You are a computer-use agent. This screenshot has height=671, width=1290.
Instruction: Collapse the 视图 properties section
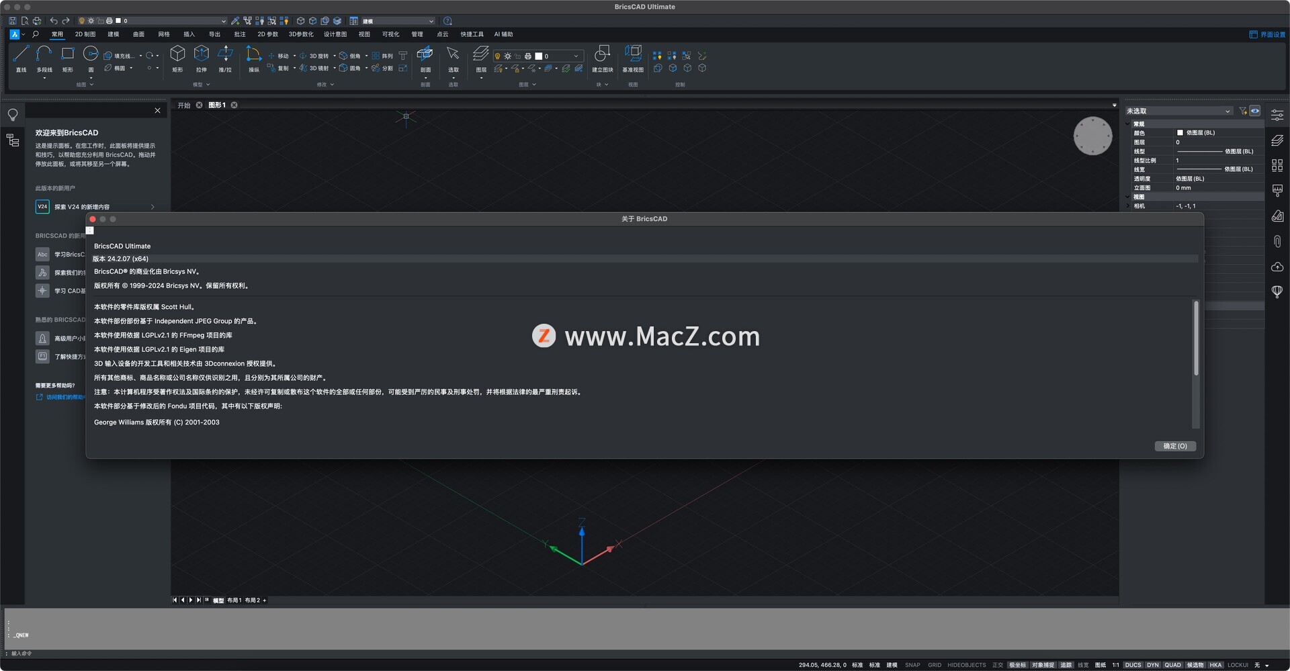click(1128, 197)
